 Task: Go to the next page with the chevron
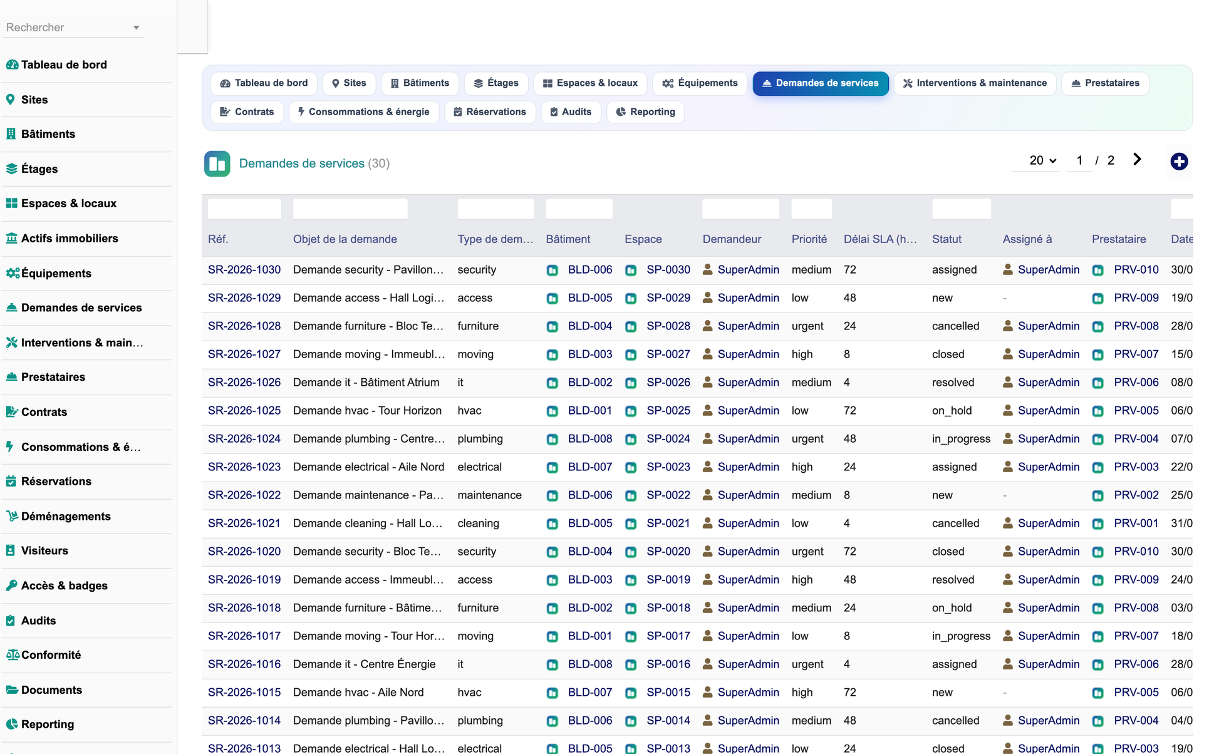[1137, 160]
